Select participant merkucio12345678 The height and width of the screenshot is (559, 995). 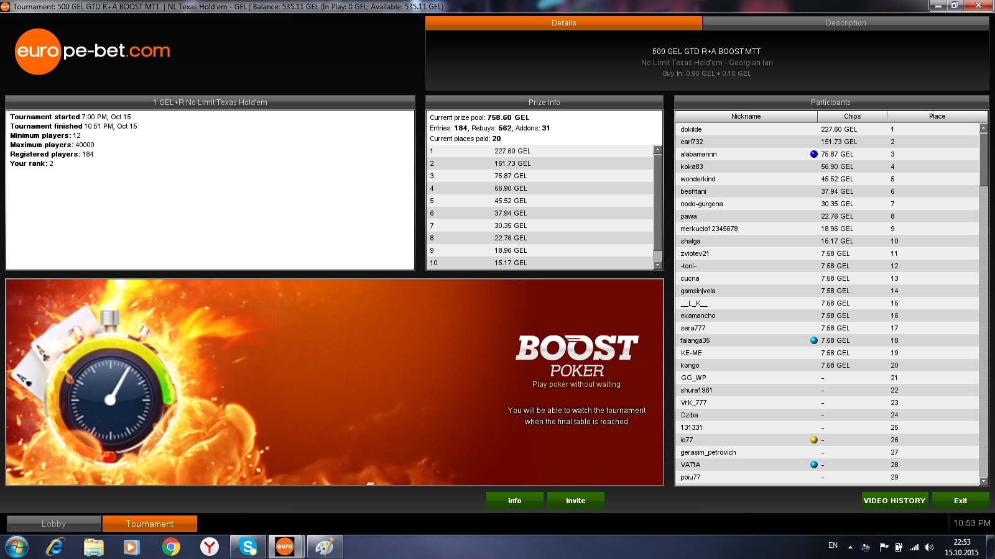point(827,229)
